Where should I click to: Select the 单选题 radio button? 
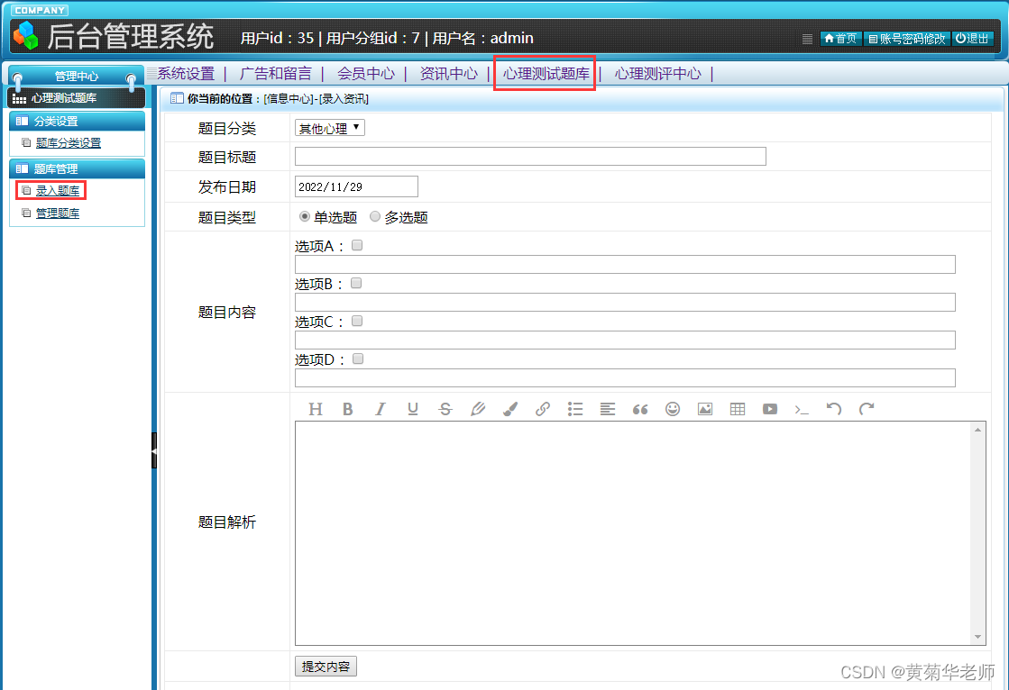coord(304,215)
